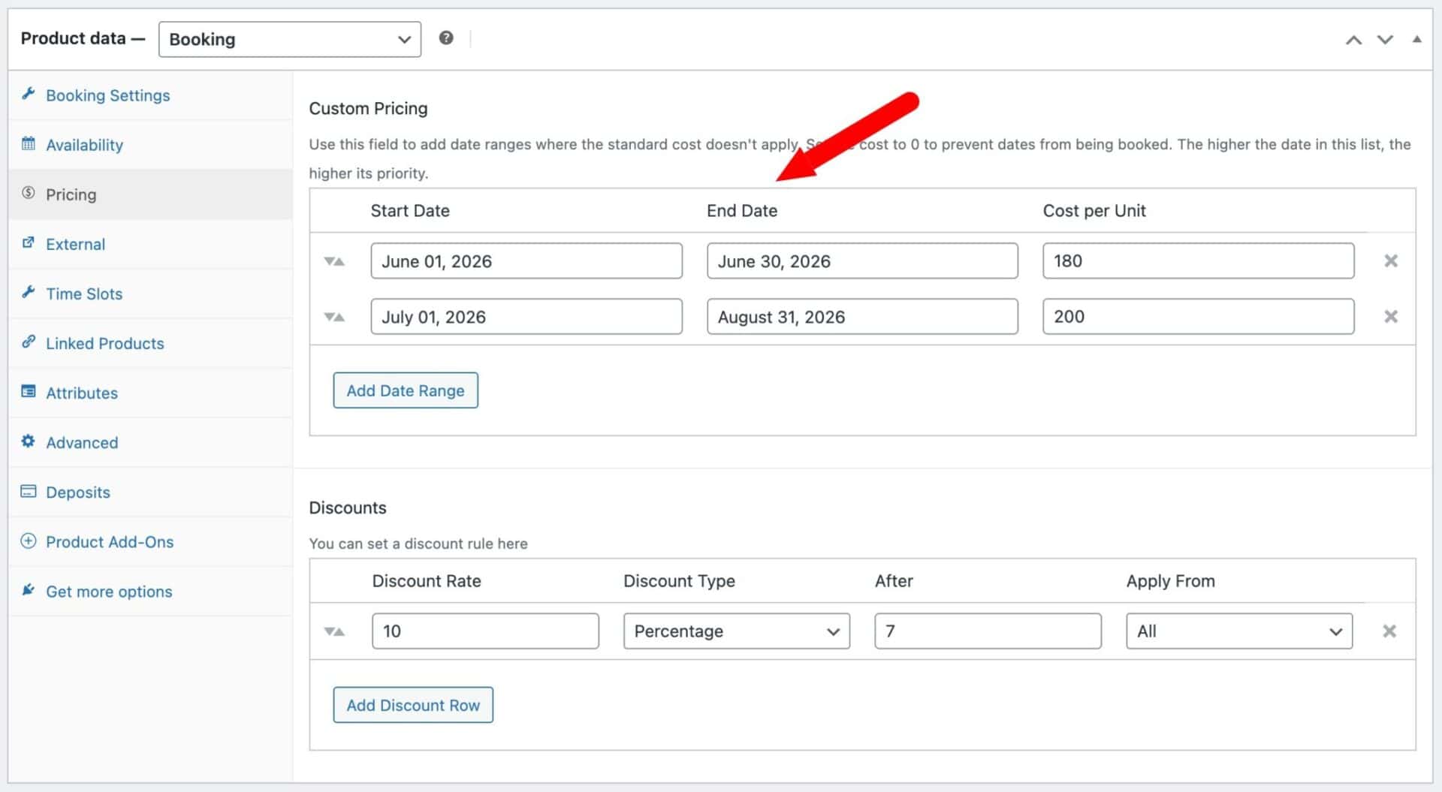Open the Time Slots tab
1442x792 pixels.
tap(150, 294)
